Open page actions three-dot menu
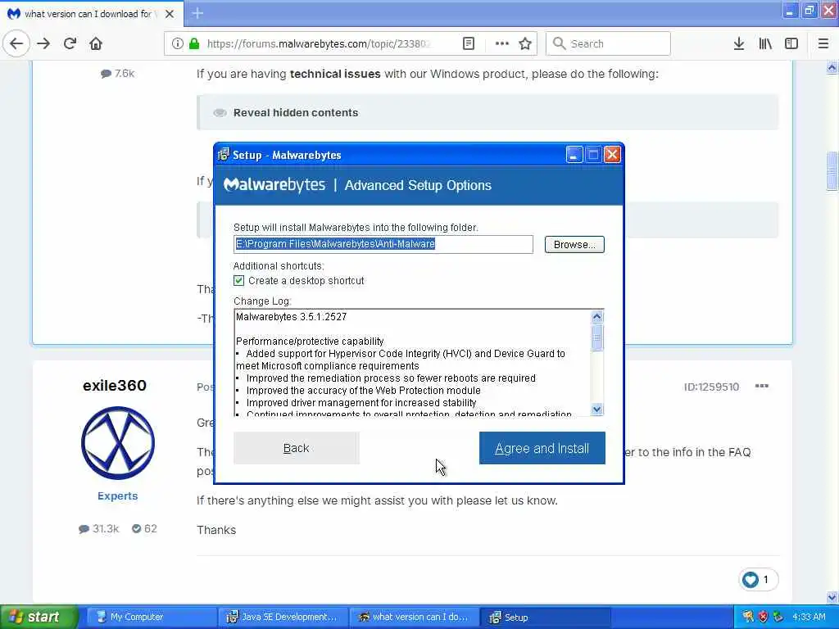 click(x=502, y=43)
